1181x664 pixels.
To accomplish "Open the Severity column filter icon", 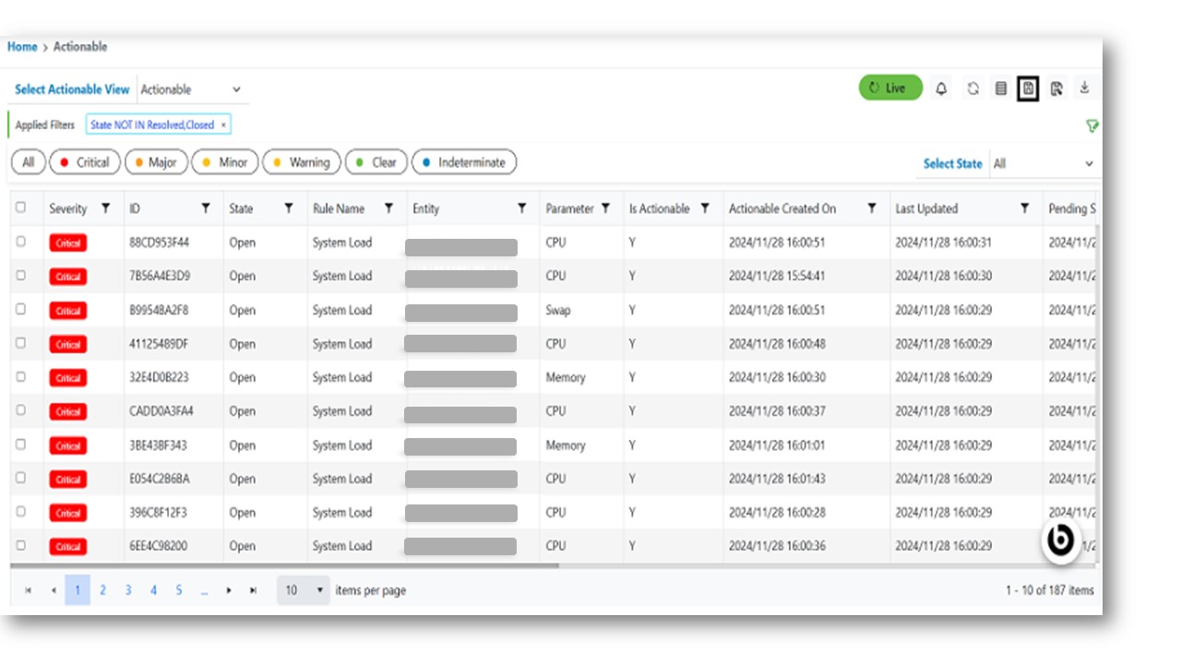I will click(105, 208).
